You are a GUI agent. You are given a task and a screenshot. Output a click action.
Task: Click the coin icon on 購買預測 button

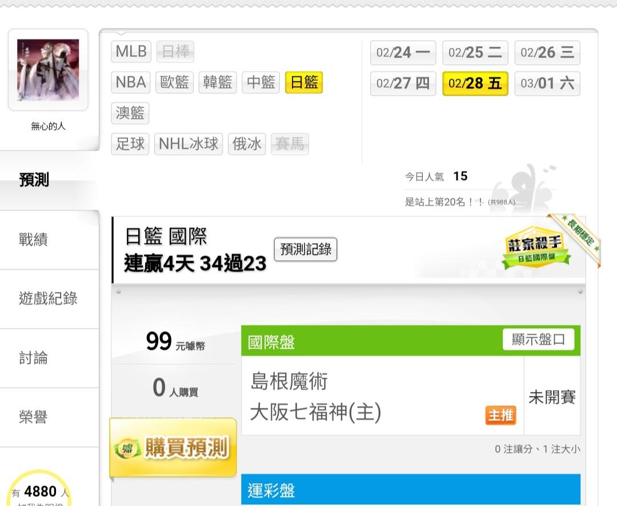[x=127, y=448]
